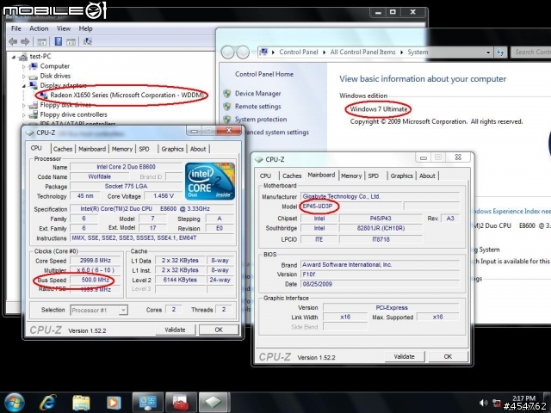Viewport: 551px width, 413px height.
Task: Switch to Graphics tab in right CPU-Z
Action: click(x=401, y=176)
